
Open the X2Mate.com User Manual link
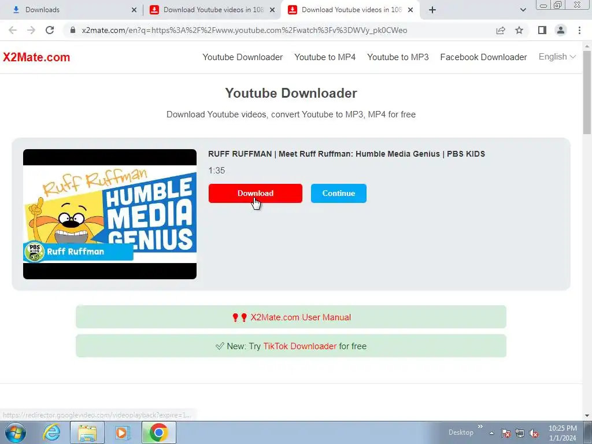pyautogui.click(x=301, y=317)
